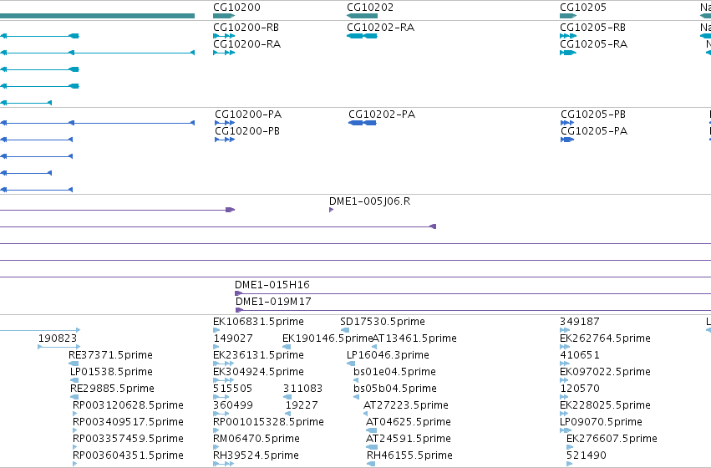
Task: Click the 410651 feature label
Action: click(x=580, y=355)
